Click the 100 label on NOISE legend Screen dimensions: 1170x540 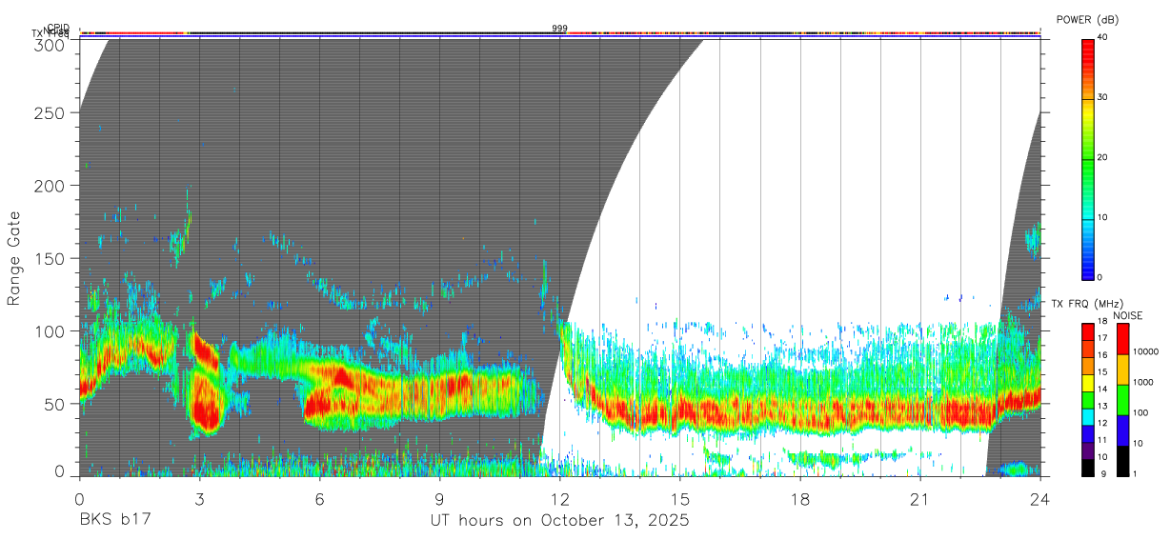(x=1140, y=412)
